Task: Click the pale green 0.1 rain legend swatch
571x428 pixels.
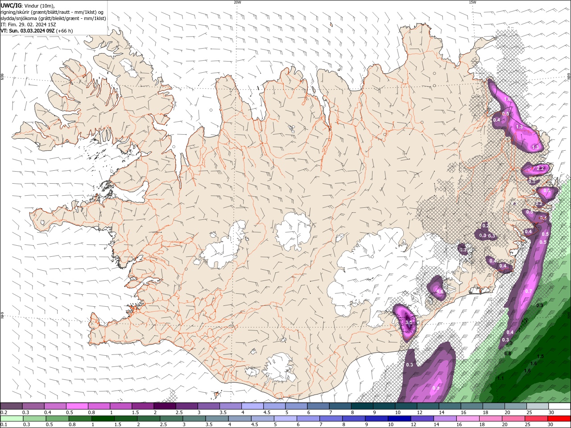Action: (12, 419)
